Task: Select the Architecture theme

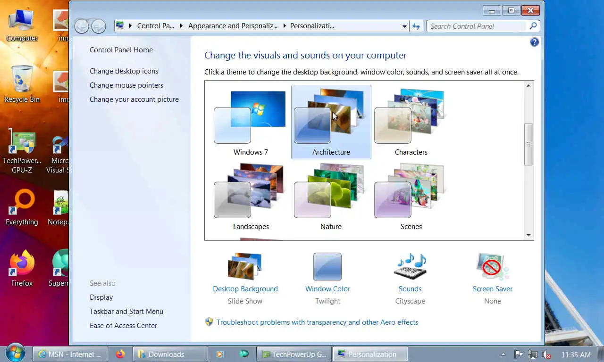Action: coord(331,122)
